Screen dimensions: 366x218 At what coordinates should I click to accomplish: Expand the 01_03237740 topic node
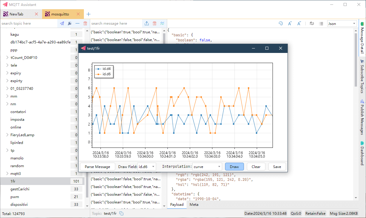coord(7,88)
